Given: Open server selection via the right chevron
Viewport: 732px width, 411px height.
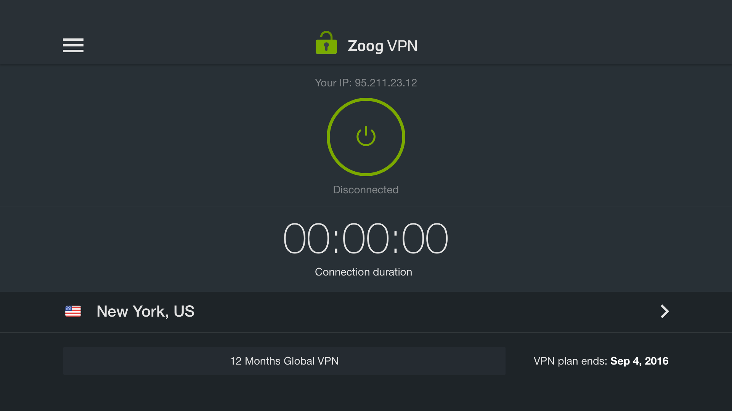Looking at the screenshot, I should [664, 311].
